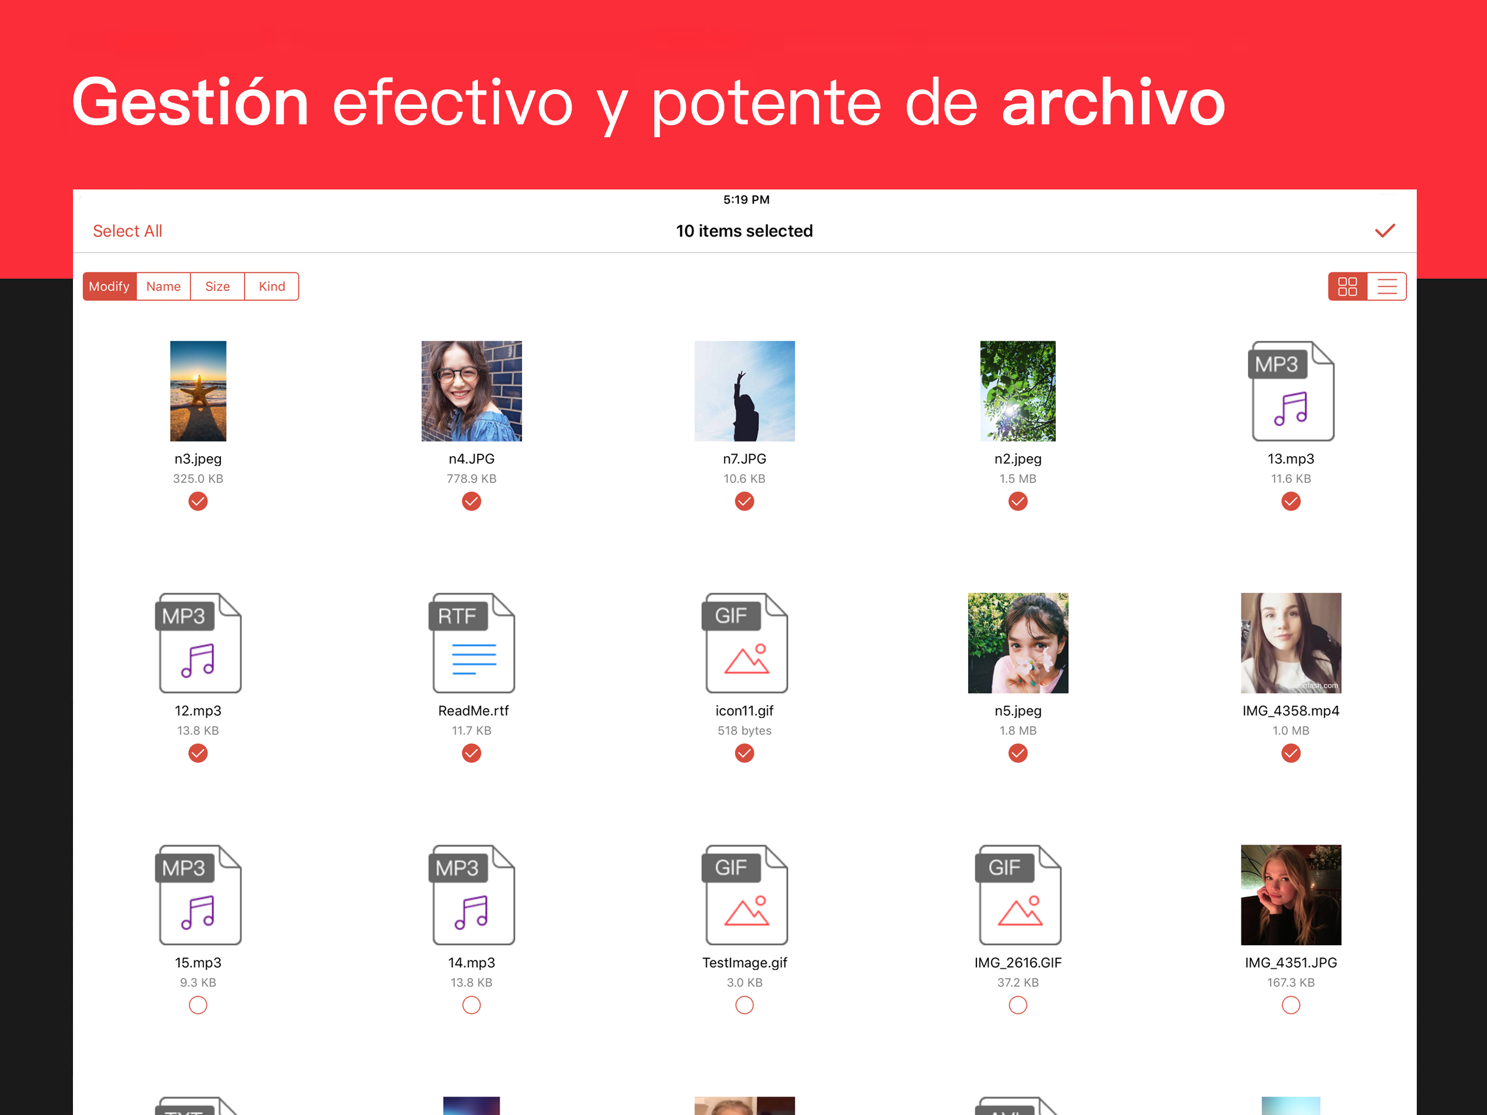This screenshot has width=1487, height=1115.
Task: Click the "icon11.gif" file name
Action: (745, 711)
